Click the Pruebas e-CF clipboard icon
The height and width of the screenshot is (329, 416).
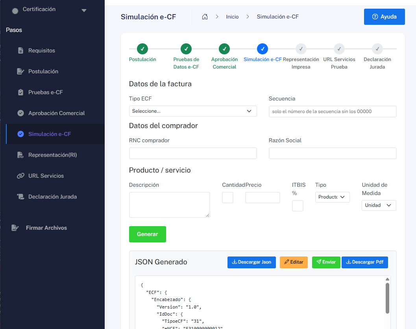point(20,92)
